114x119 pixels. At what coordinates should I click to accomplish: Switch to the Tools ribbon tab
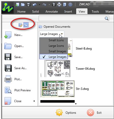[95, 12]
